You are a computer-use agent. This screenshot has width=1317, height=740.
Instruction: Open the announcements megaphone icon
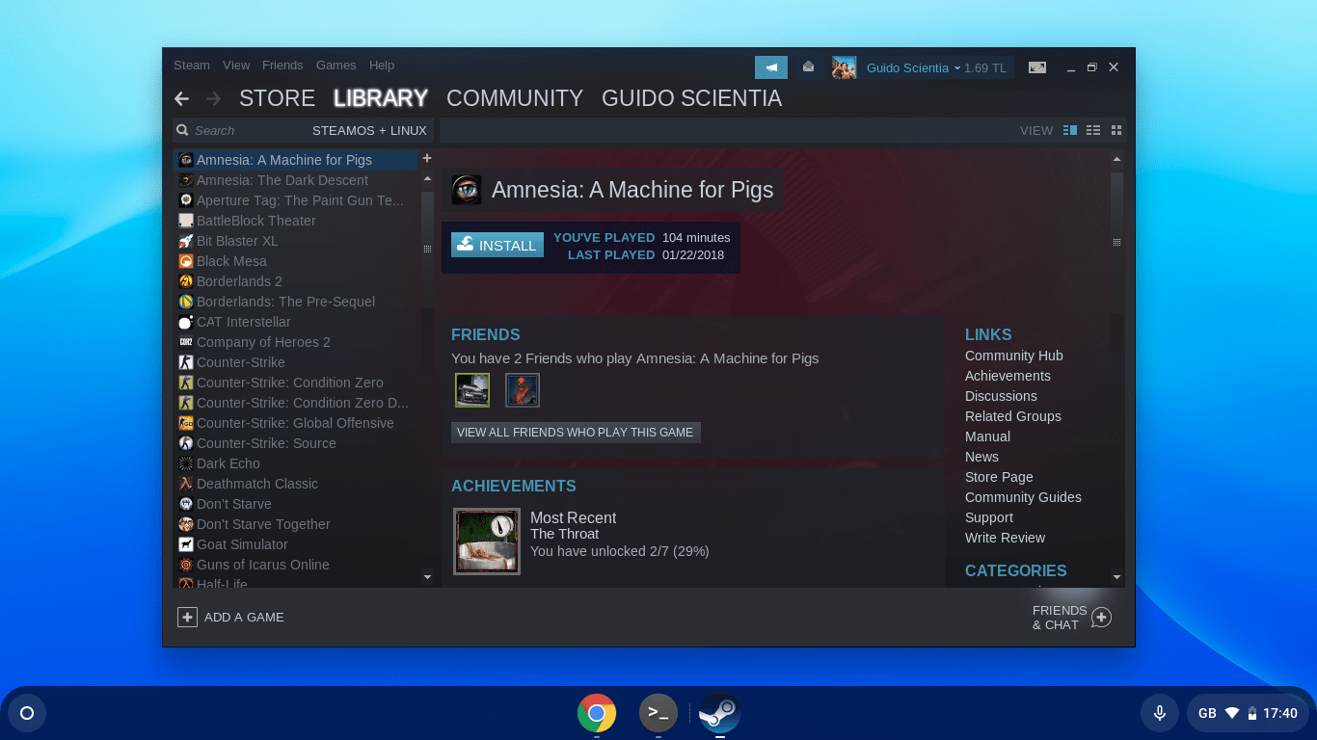[x=771, y=67]
